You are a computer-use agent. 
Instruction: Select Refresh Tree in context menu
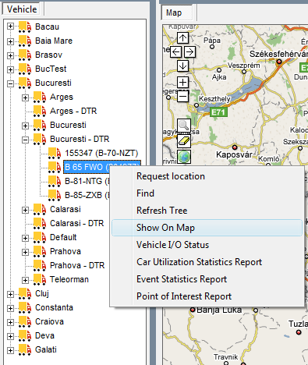point(207,211)
